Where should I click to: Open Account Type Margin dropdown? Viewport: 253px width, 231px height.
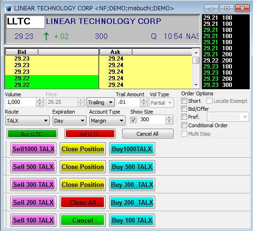(x=107, y=121)
